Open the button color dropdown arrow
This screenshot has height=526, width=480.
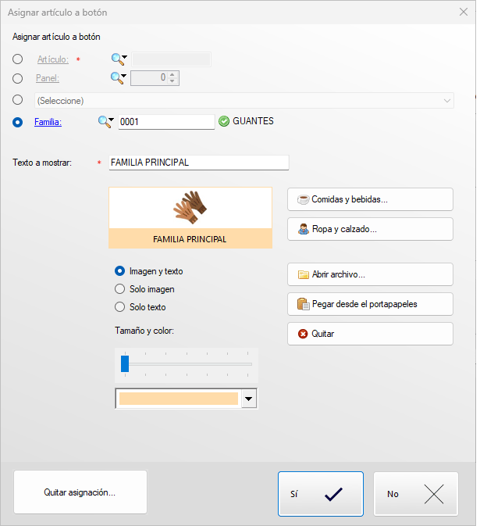pos(249,399)
